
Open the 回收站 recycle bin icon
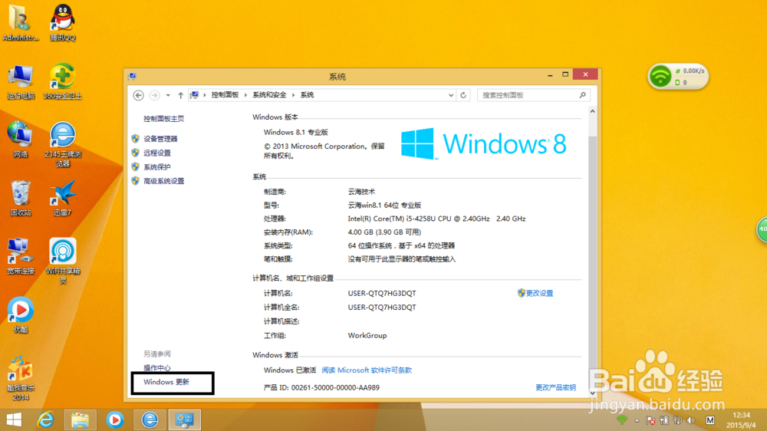[21, 199]
